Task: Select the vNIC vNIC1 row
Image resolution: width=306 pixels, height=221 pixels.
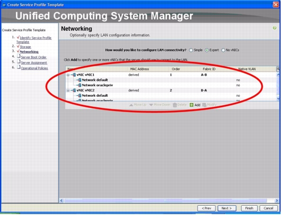Action: point(171,75)
